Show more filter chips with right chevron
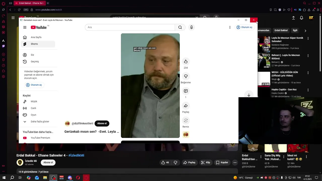Viewport: 322px width, 181px height. click(305, 31)
